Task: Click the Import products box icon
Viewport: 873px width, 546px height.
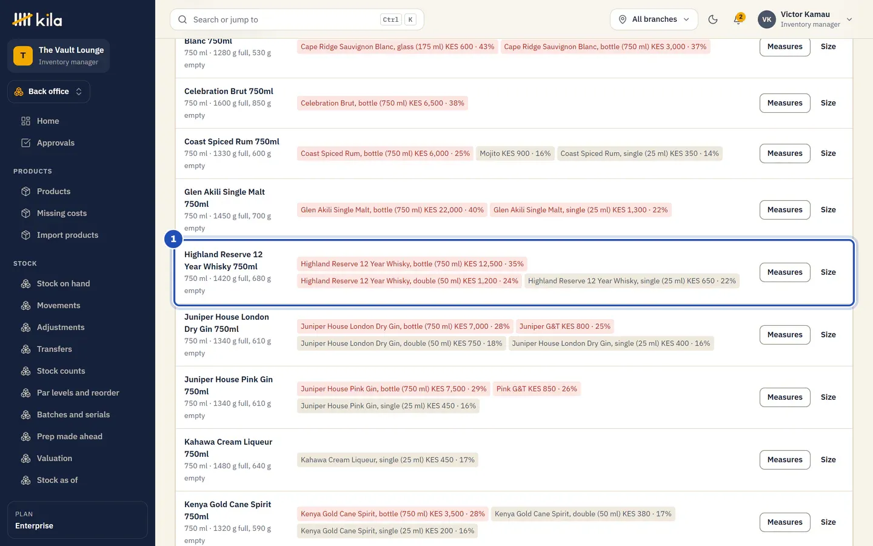Action: point(25,235)
